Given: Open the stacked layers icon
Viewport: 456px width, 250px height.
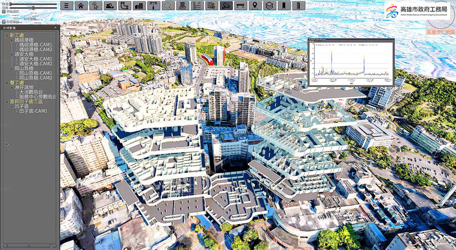Looking at the screenshot, I should (x=270, y=6).
